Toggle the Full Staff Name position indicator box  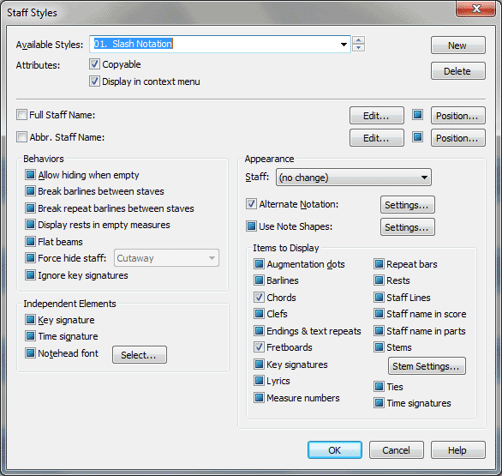[417, 115]
